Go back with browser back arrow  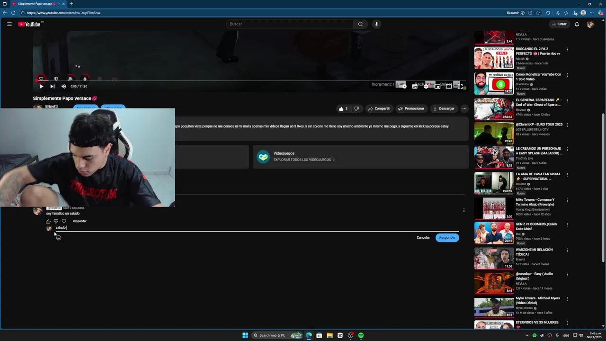click(x=5, y=13)
